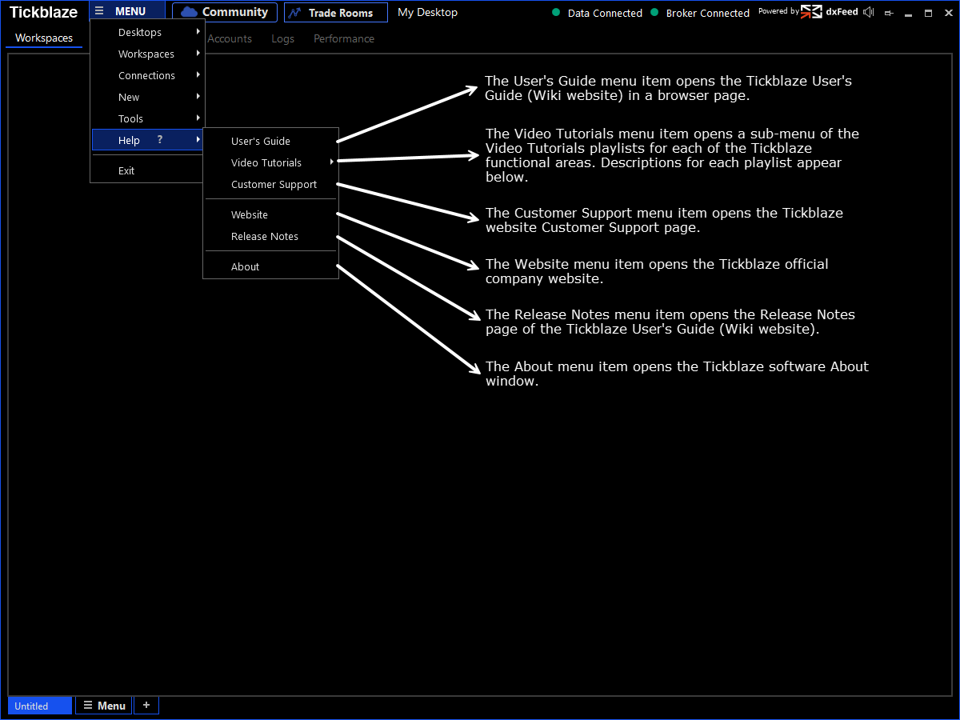This screenshot has height=720, width=960.
Task: Open Customer Support page
Action: [x=271, y=184]
